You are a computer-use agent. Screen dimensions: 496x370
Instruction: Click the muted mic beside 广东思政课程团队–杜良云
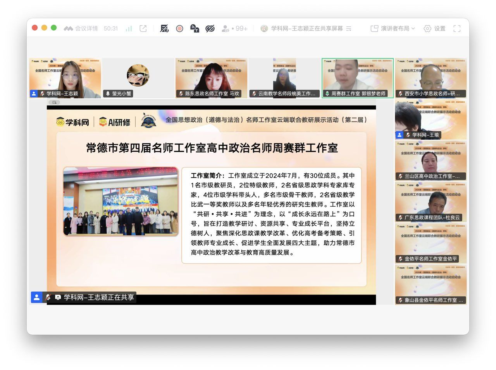pyautogui.click(x=400, y=218)
